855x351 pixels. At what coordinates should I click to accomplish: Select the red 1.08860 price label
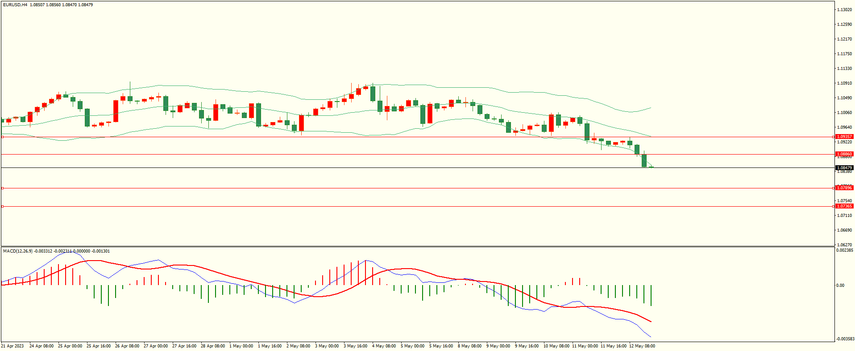point(844,154)
